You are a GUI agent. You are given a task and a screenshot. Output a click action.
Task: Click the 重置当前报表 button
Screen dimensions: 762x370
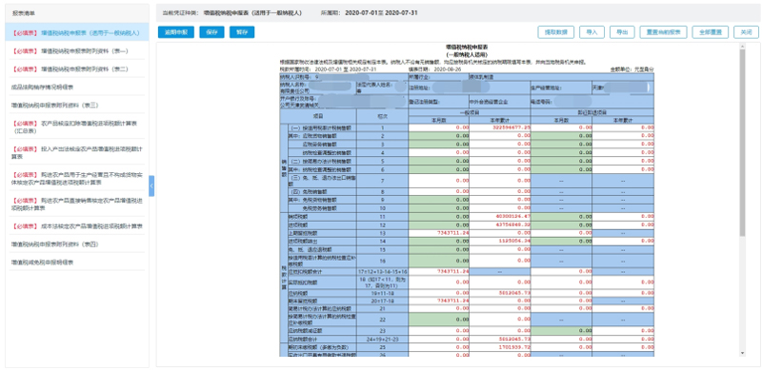click(x=663, y=32)
